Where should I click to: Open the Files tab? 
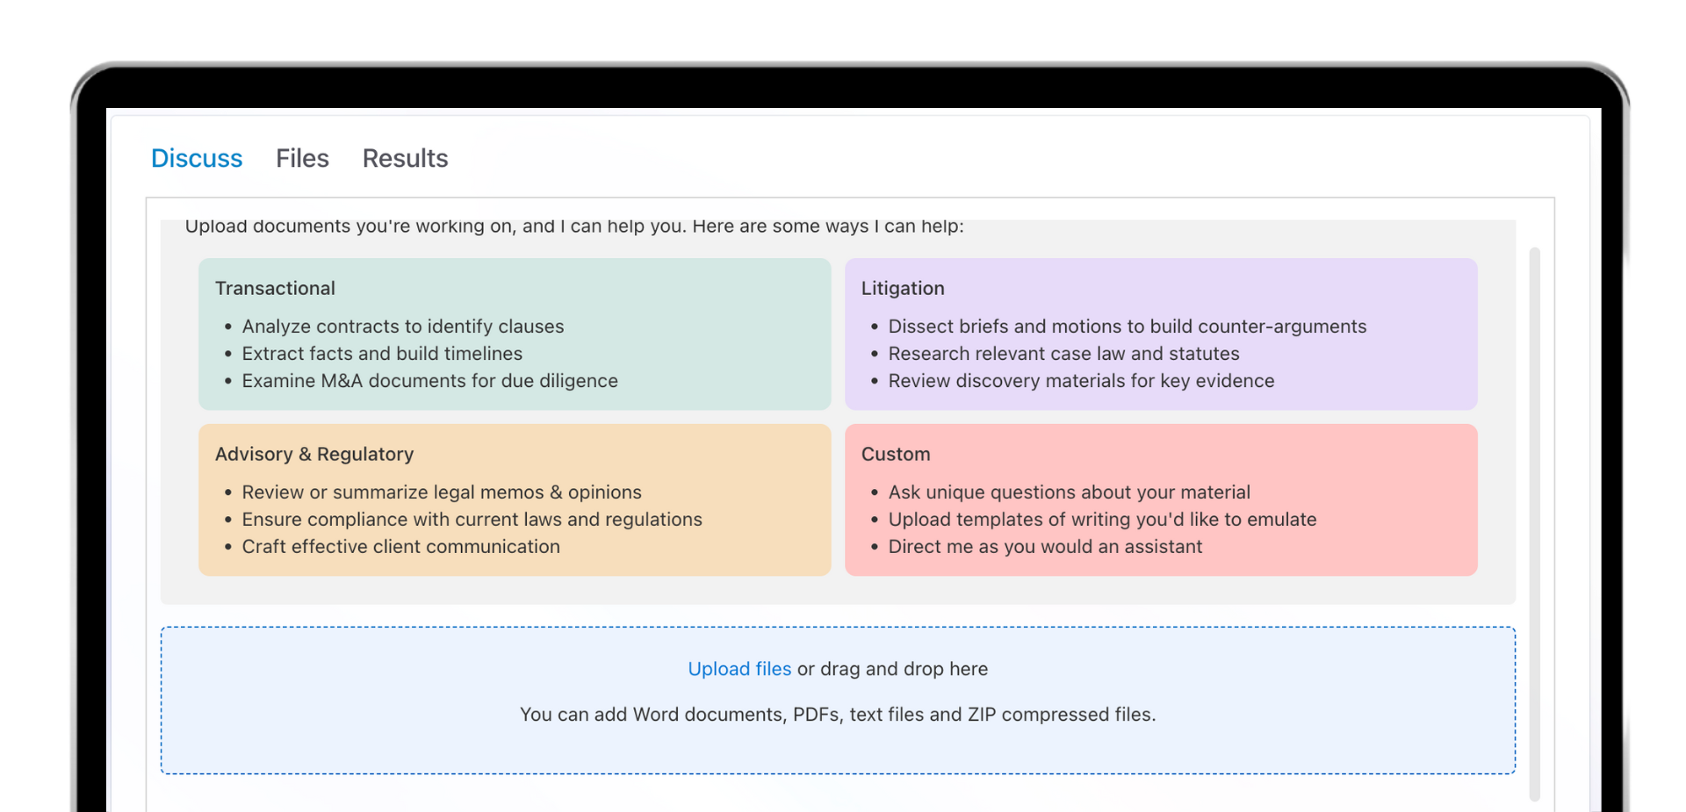[302, 158]
